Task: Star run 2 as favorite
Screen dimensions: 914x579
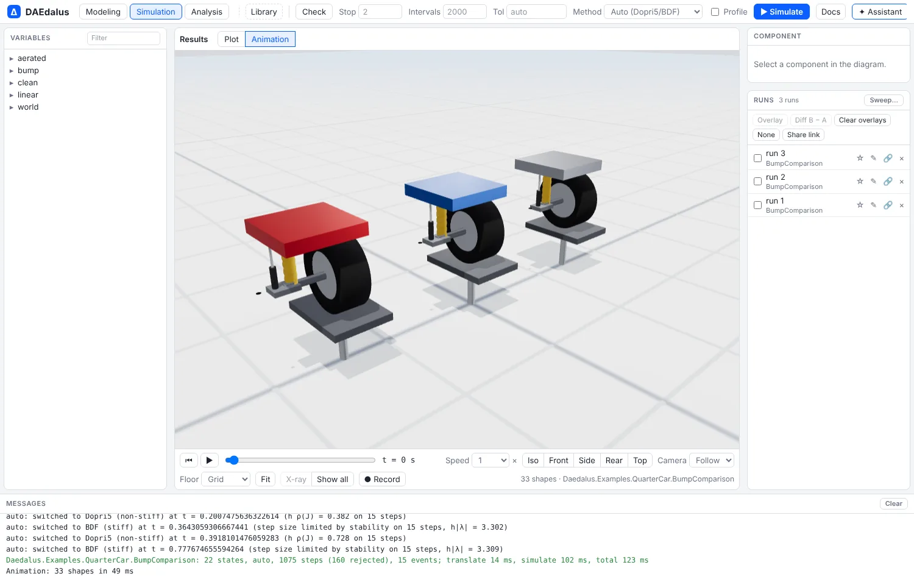Action: click(860, 181)
